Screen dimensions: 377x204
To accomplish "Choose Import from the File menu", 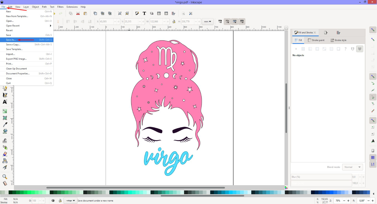I will coord(27,54).
